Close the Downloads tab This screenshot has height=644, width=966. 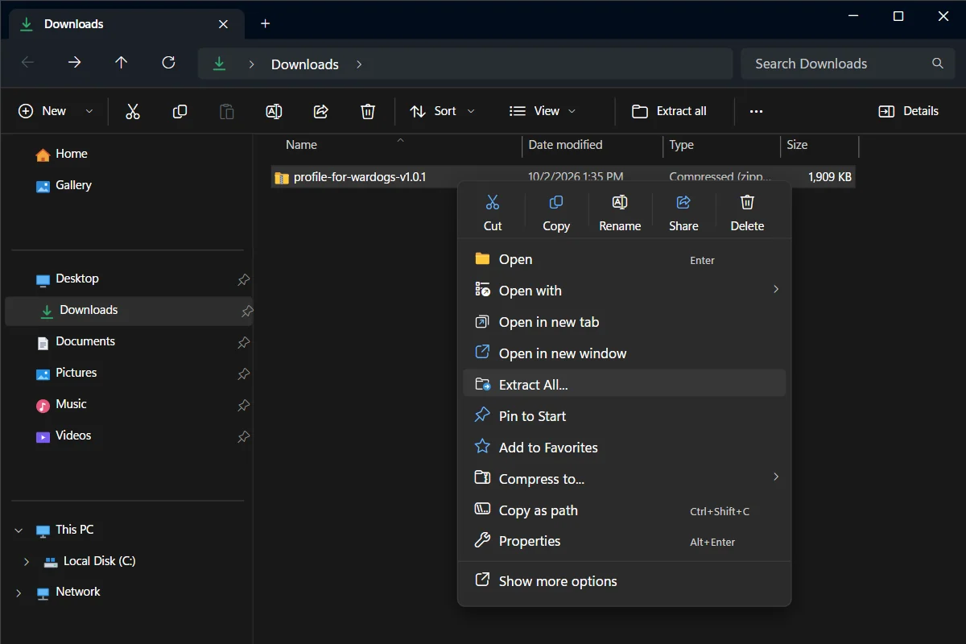(x=225, y=24)
